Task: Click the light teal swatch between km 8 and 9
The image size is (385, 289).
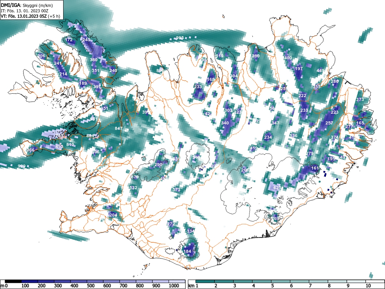Action: [x=337, y=281]
